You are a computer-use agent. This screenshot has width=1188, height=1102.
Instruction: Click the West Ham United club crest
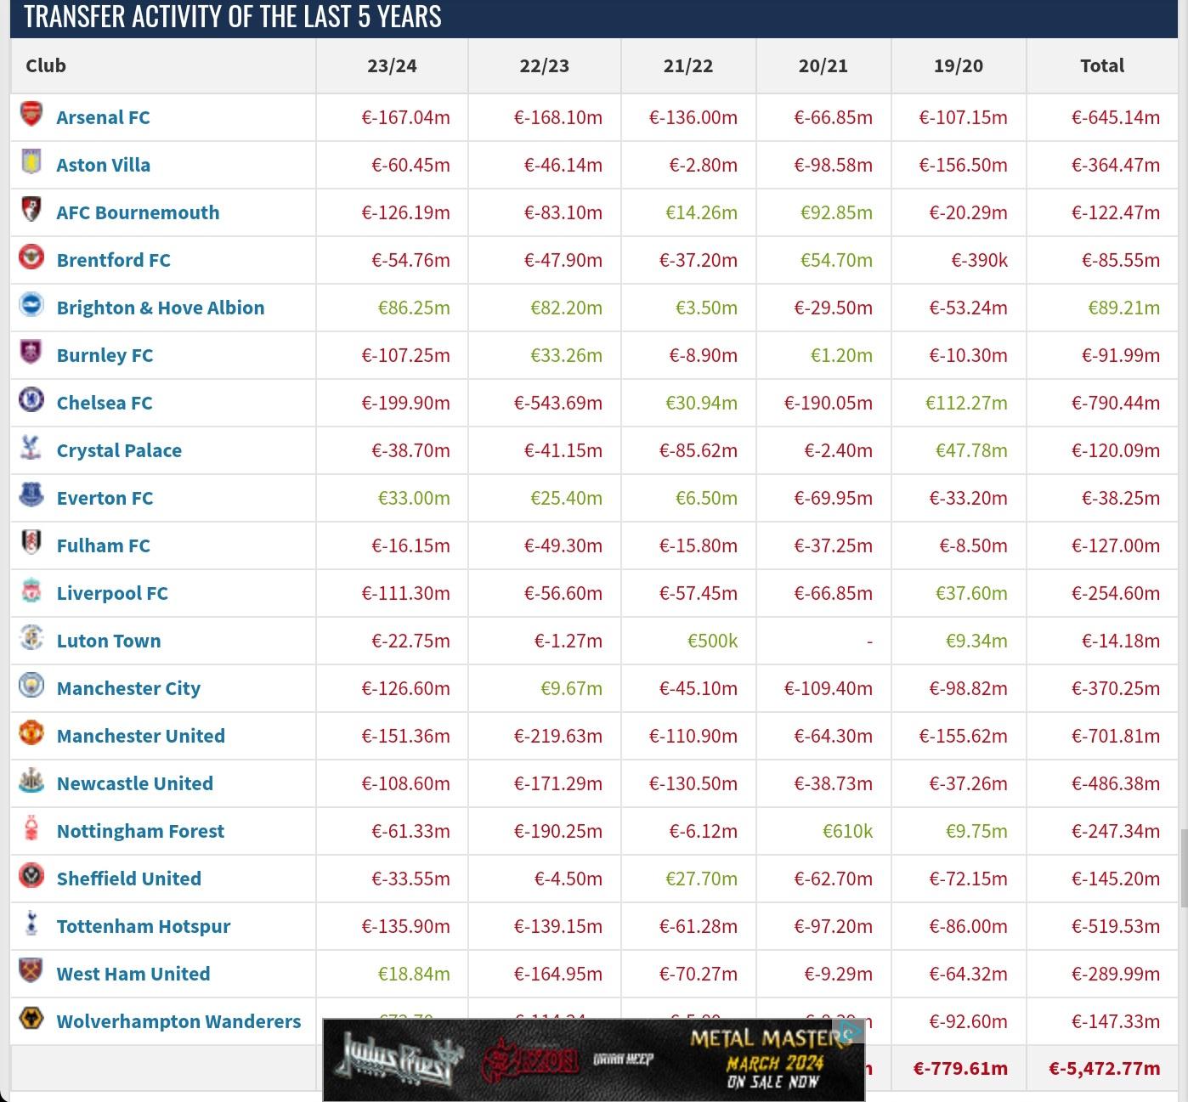pos(31,970)
